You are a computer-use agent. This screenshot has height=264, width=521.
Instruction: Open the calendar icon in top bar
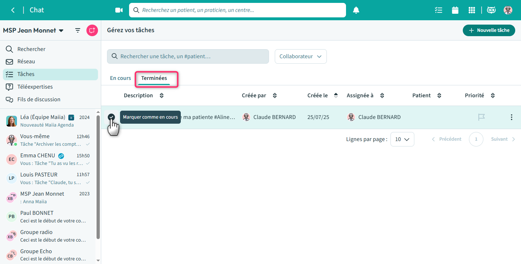point(455,10)
